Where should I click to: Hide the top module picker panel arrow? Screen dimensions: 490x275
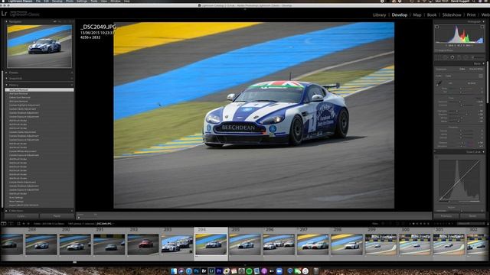[x=245, y=9]
